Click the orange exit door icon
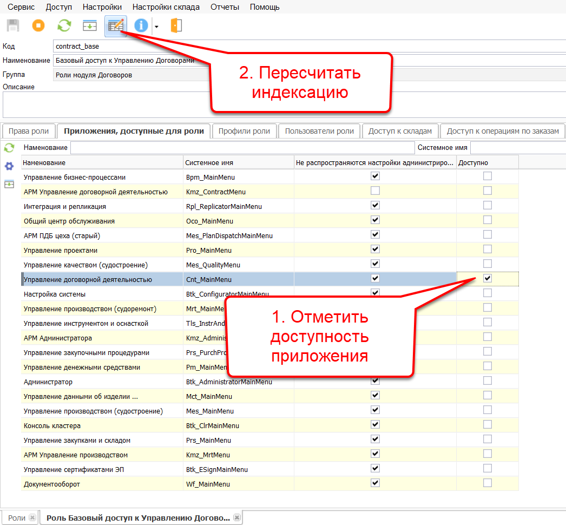 click(176, 25)
